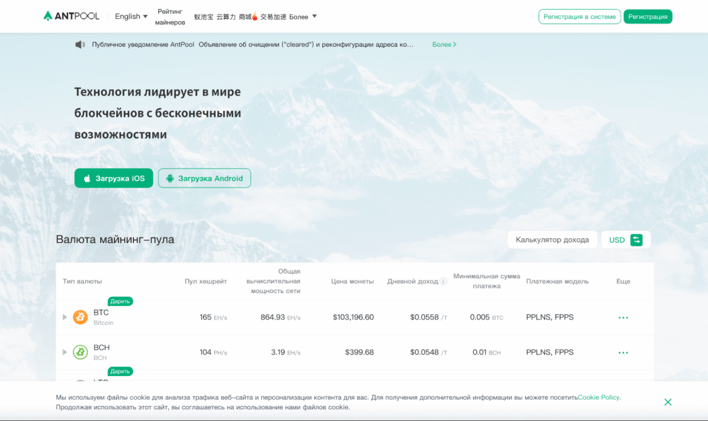Click PPLNS, FPPS in the BCH row
The height and width of the screenshot is (421, 708).
550,352
